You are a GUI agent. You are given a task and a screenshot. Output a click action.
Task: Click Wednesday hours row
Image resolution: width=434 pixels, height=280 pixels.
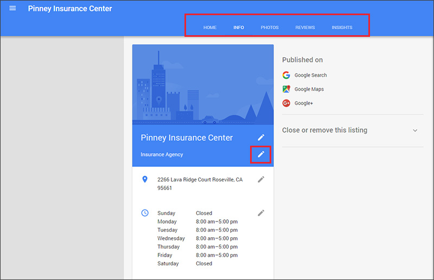click(197, 238)
